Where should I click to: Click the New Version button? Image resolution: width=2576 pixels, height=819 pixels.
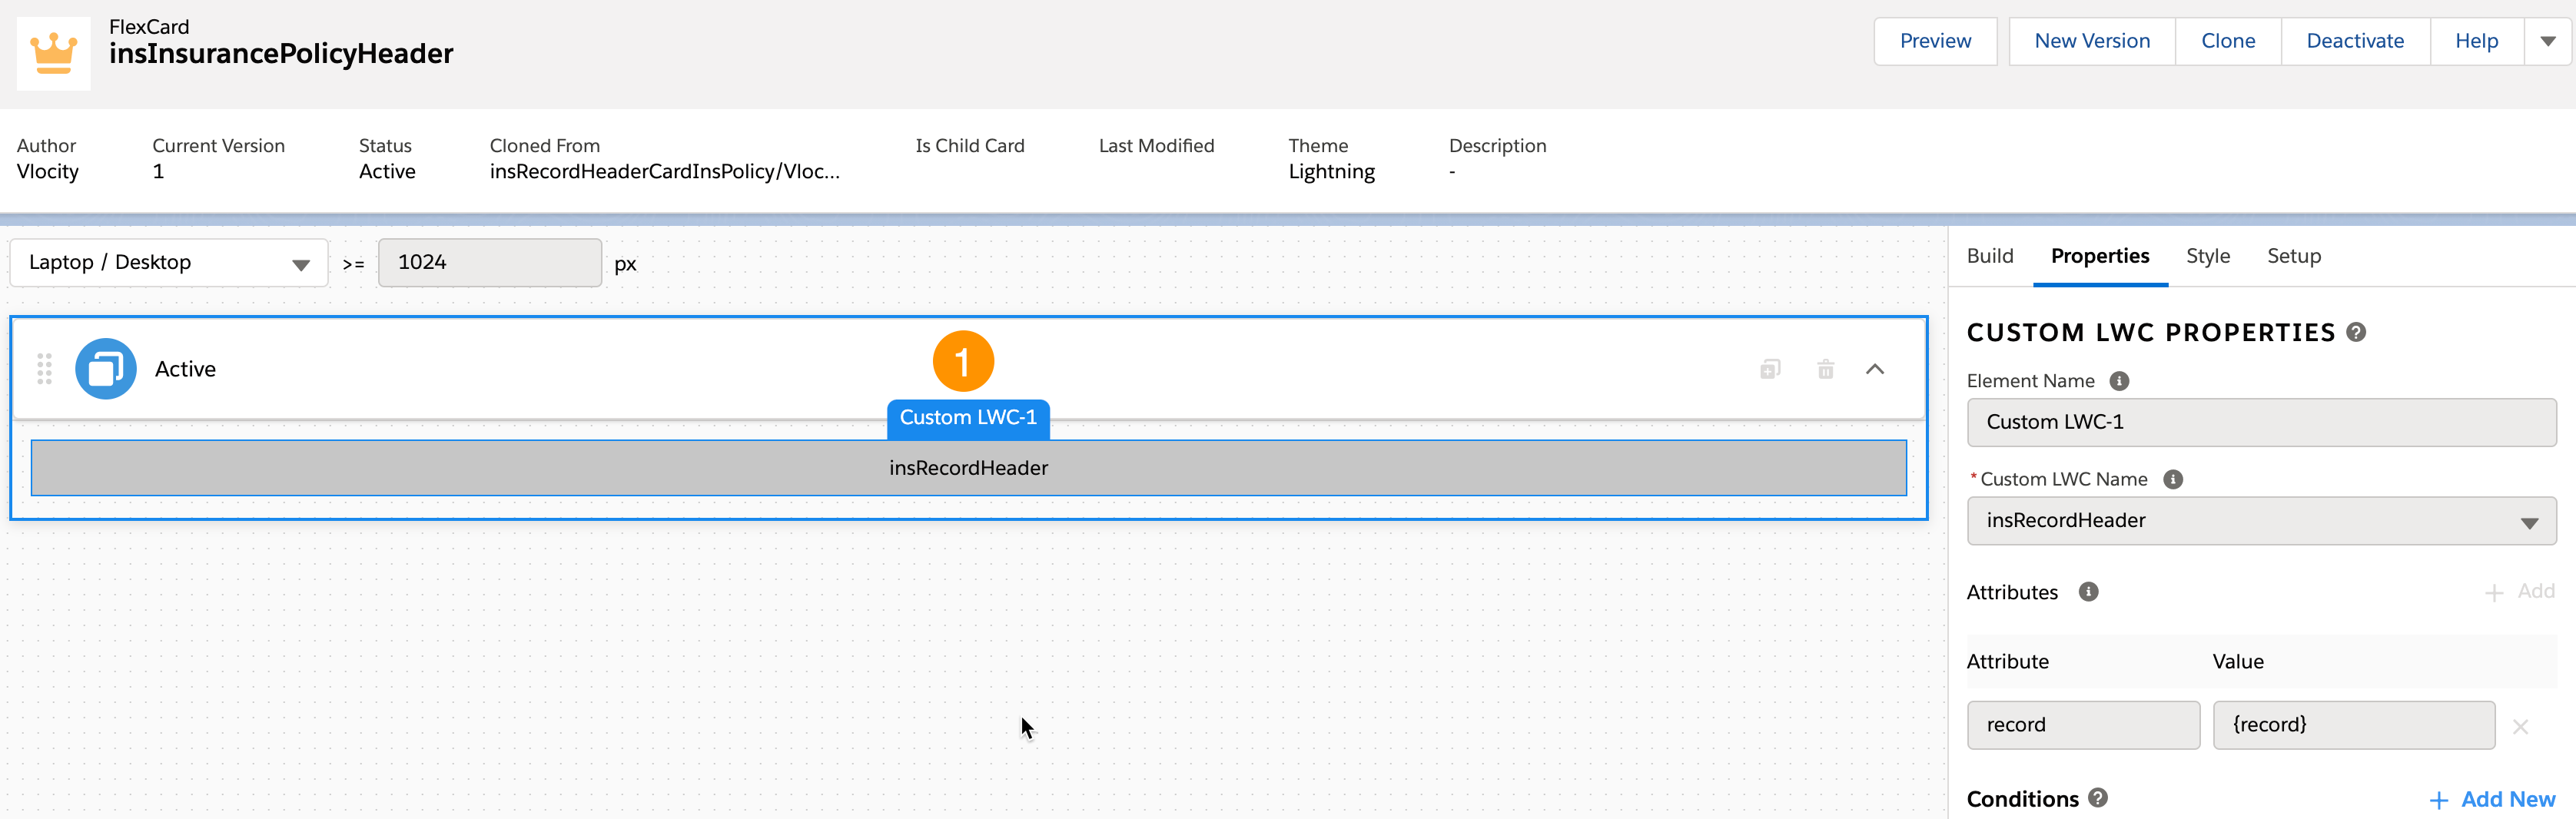point(2092,41)
